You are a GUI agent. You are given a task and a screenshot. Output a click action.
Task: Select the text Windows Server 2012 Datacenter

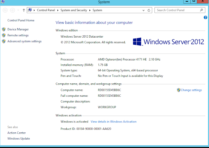(x=82, y=37)
